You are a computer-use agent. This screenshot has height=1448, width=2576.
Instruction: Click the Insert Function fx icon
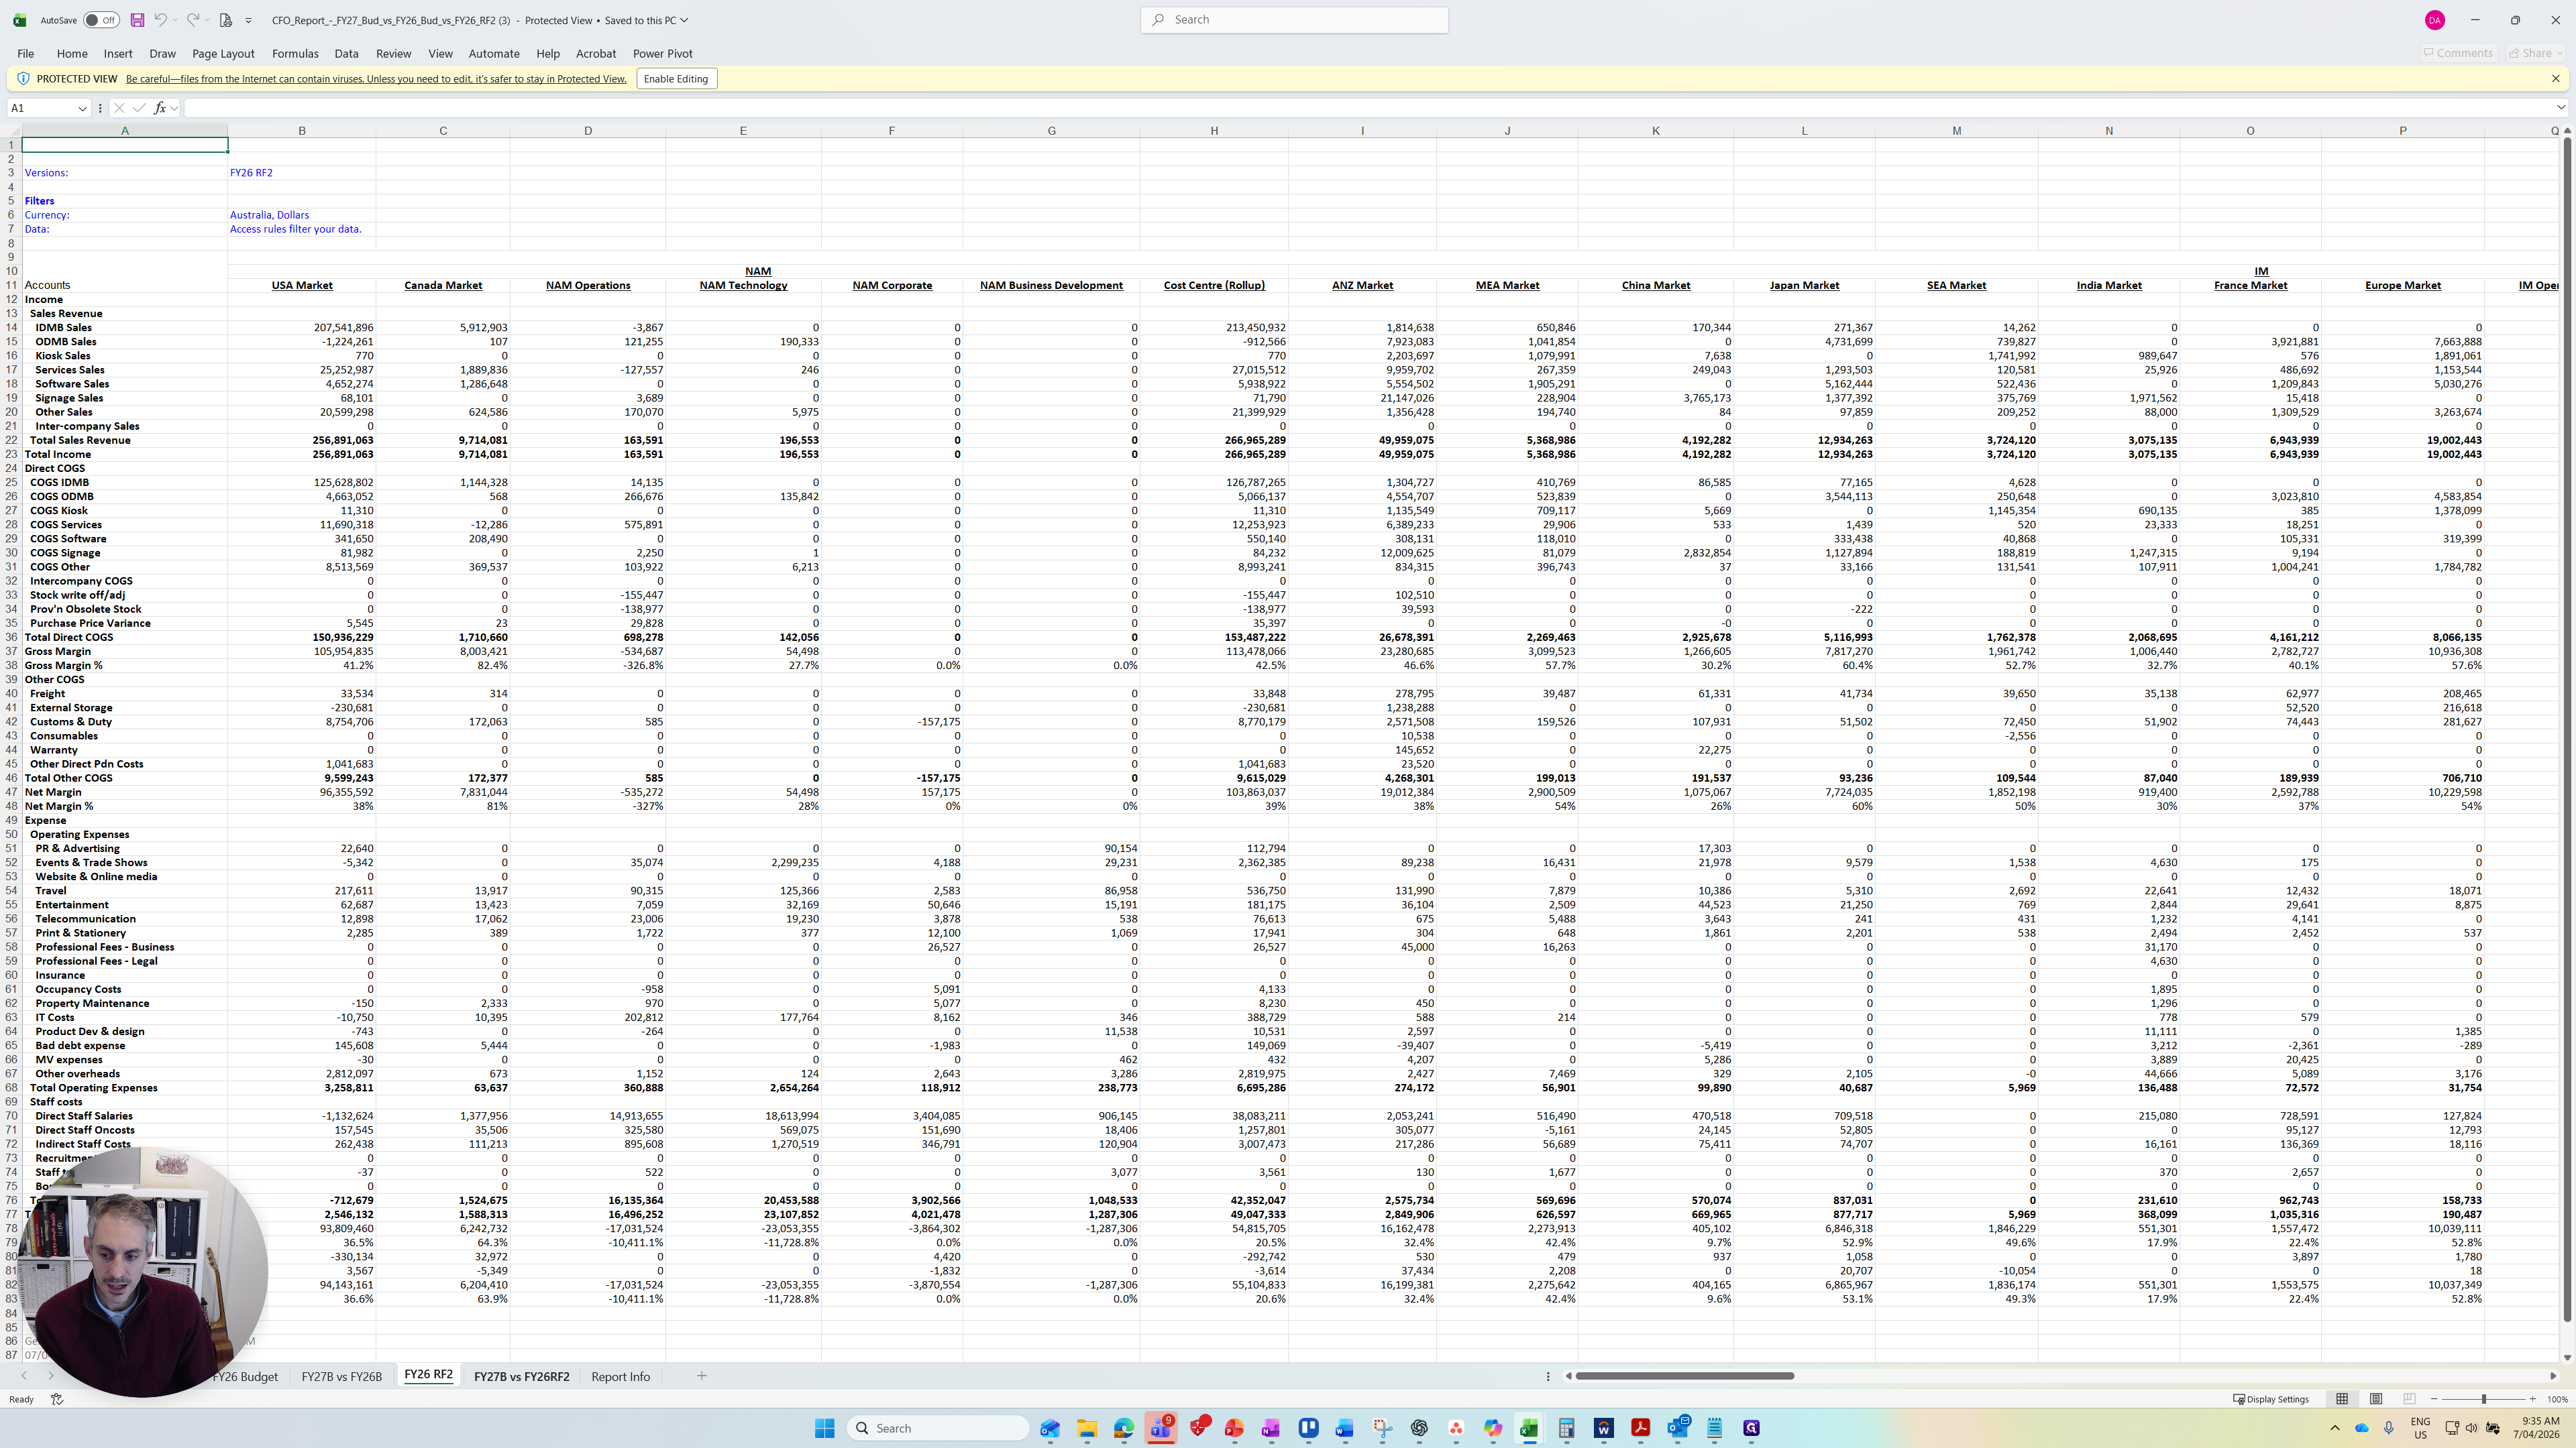click(159, 108)
